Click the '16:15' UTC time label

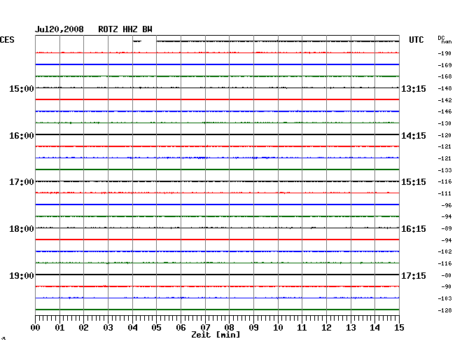[414, 229]
